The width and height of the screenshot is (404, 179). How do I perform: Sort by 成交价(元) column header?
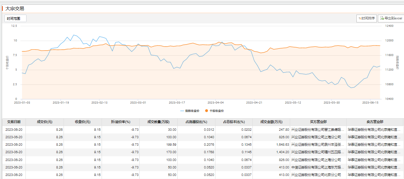point(45,122)
